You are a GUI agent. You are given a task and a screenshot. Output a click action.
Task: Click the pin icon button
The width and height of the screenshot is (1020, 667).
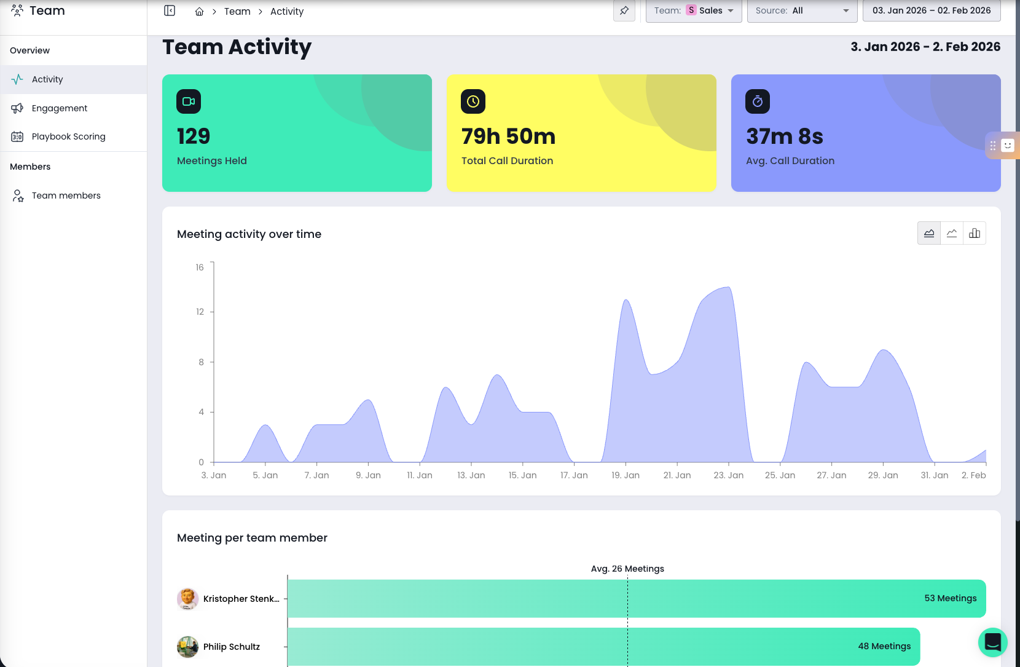(x=624, y=11)
